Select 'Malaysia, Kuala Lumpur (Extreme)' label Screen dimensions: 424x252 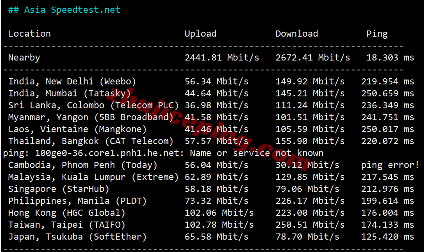coord(93,177)
